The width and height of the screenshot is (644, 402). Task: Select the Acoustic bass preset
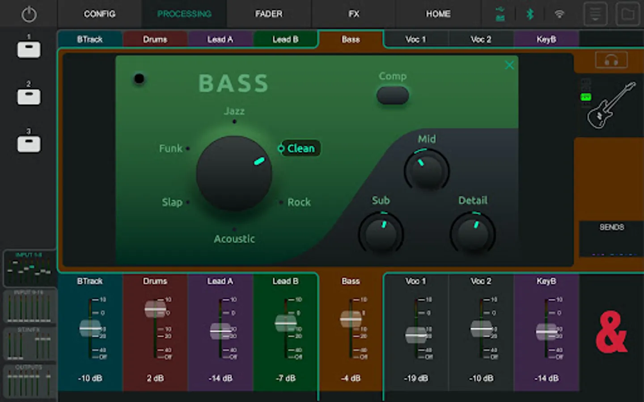click(234, 239)
